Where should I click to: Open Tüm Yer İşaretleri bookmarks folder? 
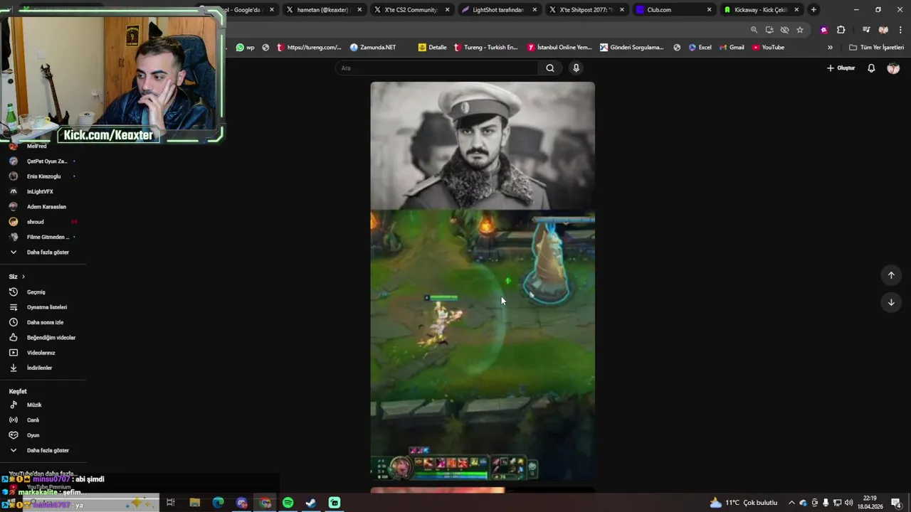coord(876,48)
